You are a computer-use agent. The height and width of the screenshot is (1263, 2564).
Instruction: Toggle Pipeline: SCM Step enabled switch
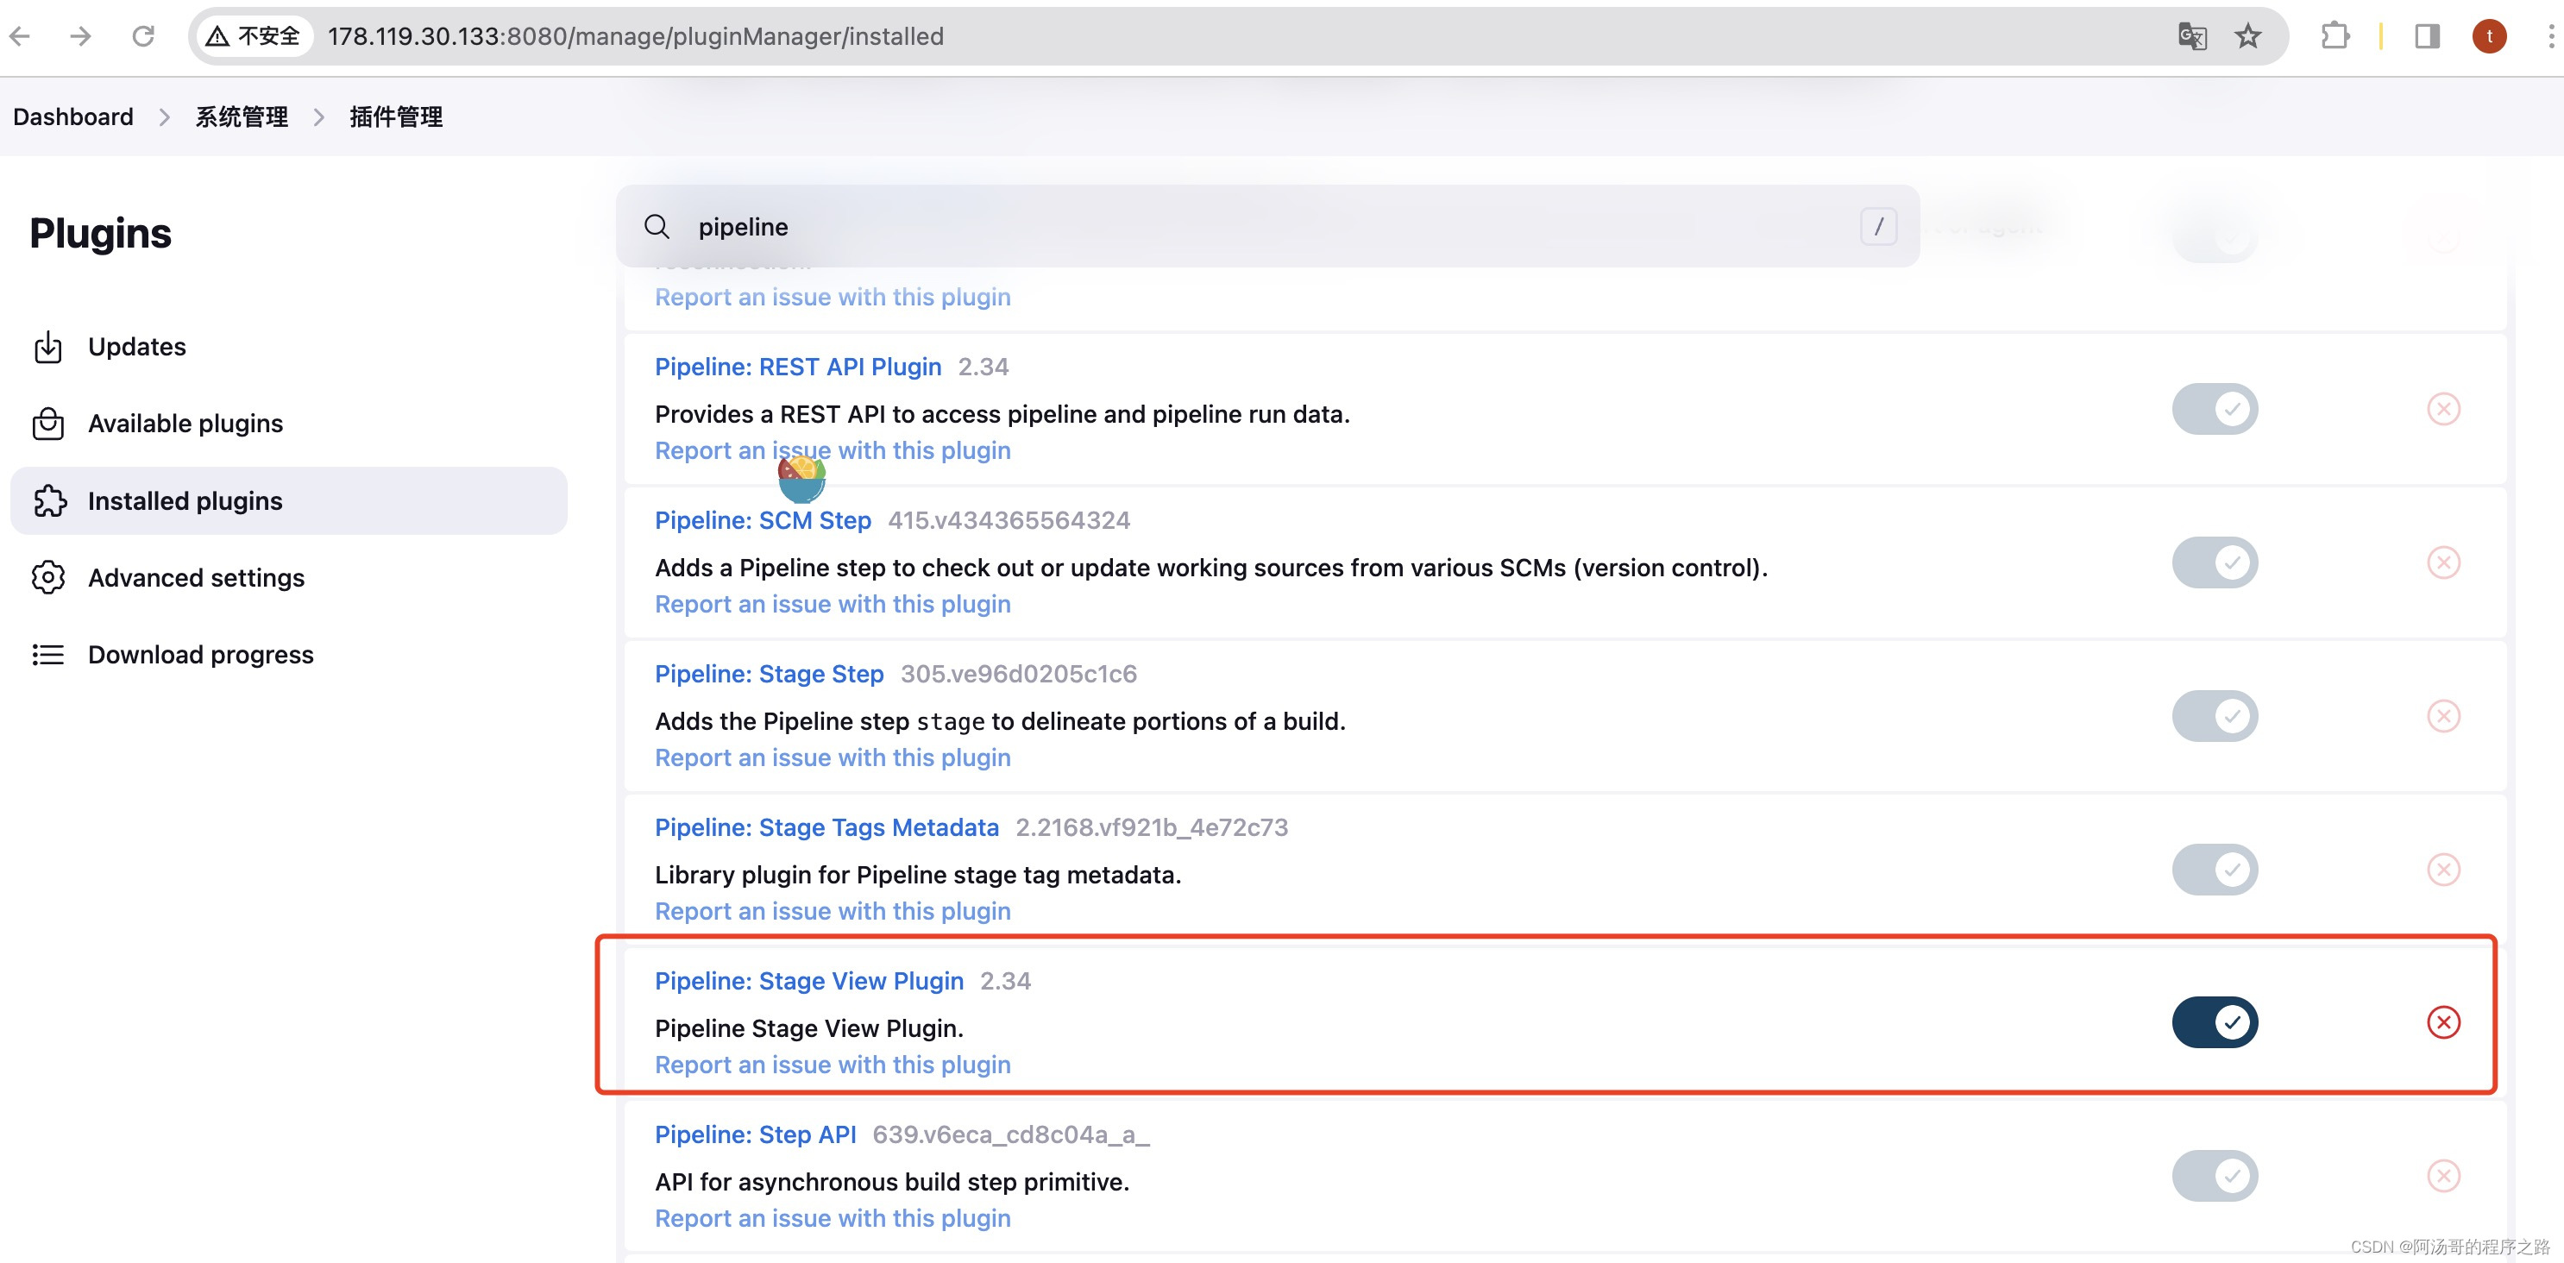point(2215,562)
